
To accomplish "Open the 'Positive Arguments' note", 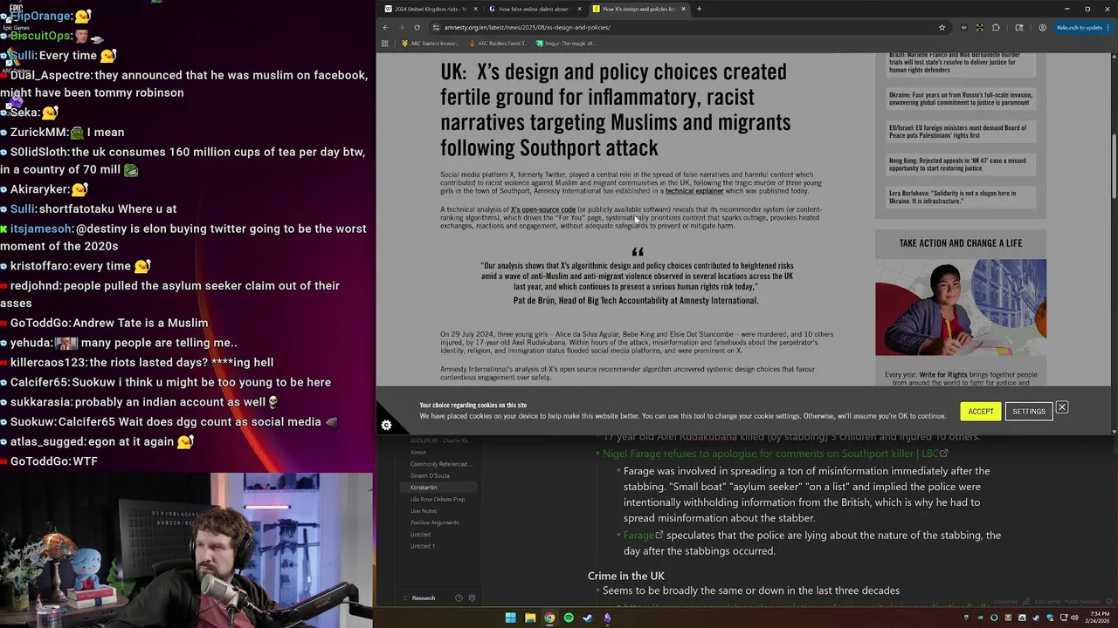I will tap(434, 522).
